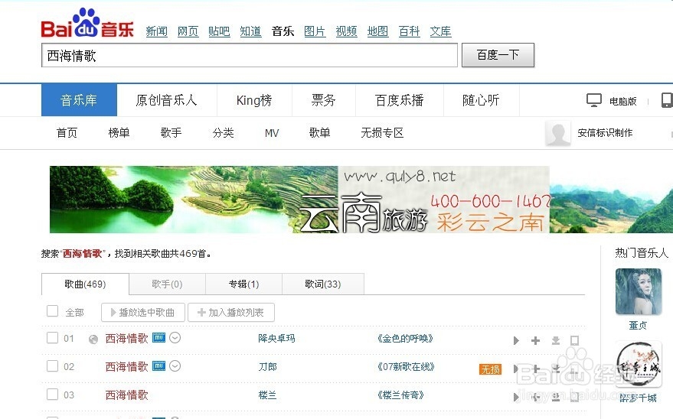Screen dimensions: 673x419
Task: Click the 播放选中歌曲 button
Action: point(143,312)
